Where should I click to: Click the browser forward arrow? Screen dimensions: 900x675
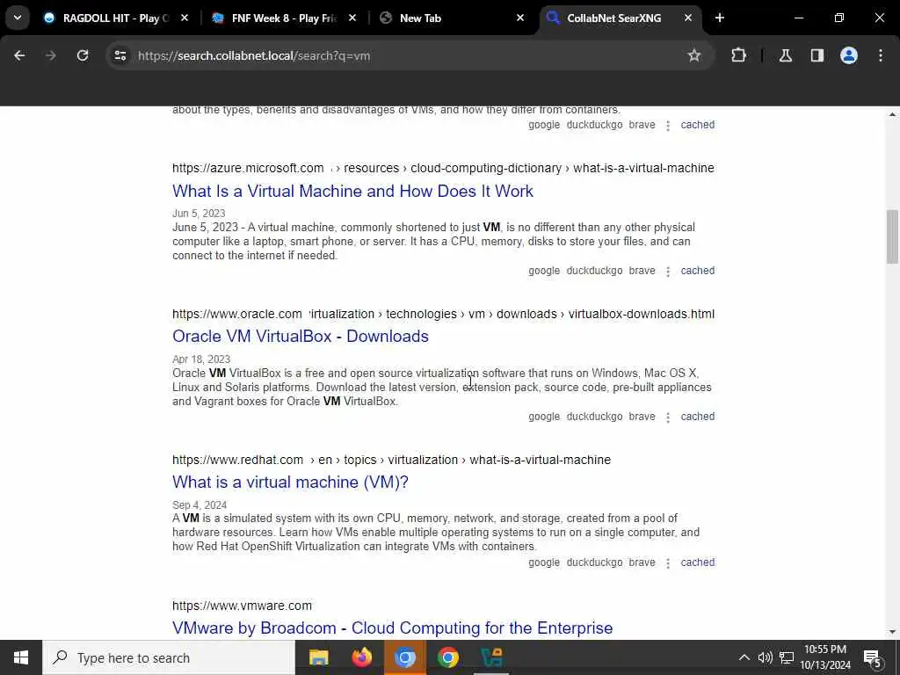tap(50, 55)
